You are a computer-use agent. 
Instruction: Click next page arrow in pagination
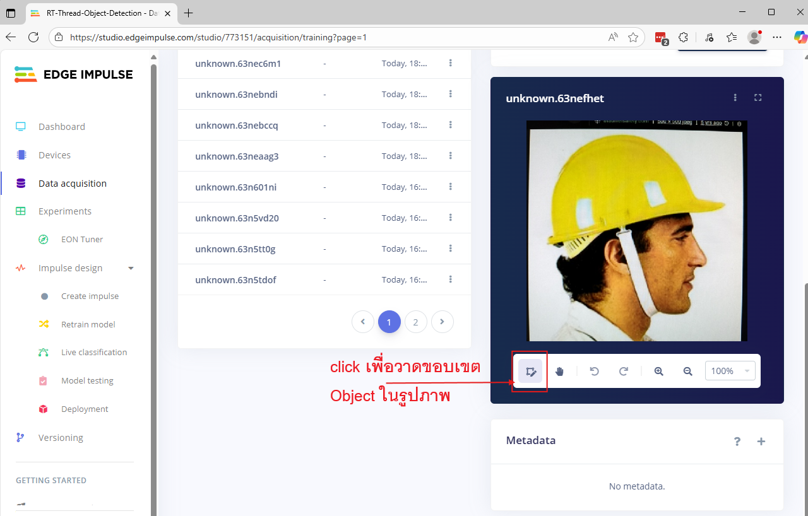pyautogui.click(x=442, y=322)
